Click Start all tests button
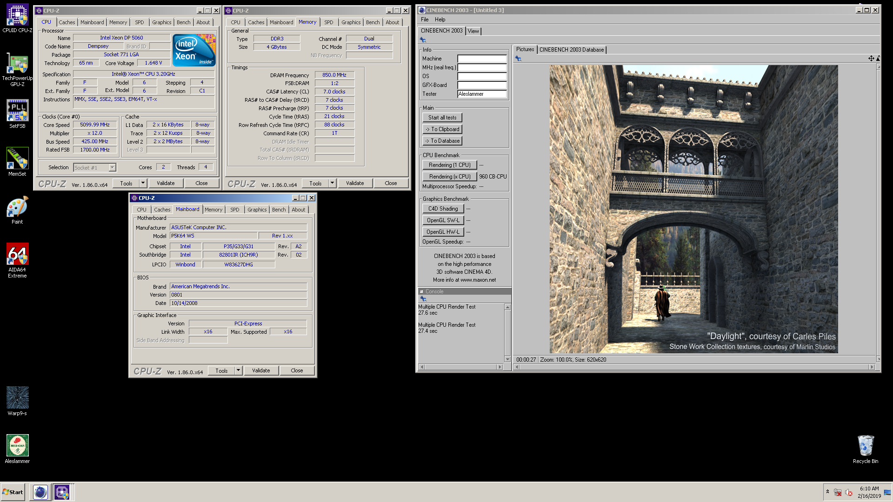893x502 pixels. (x=442, y=118)
